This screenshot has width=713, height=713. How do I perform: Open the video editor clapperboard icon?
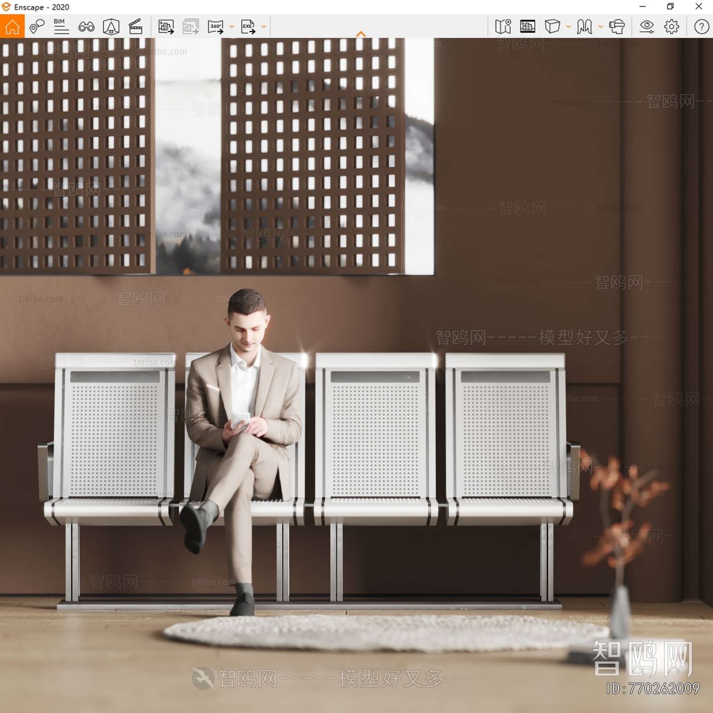135,27
